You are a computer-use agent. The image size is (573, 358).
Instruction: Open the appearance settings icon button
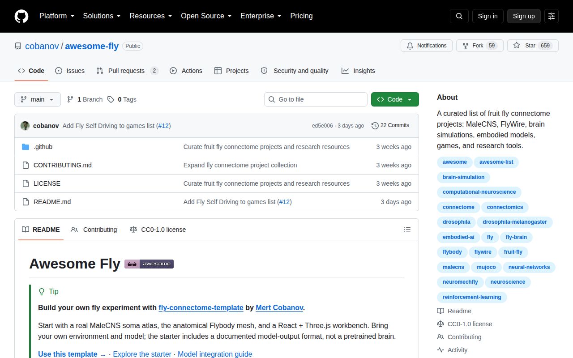pyautogui.click(x=552, y=16)
